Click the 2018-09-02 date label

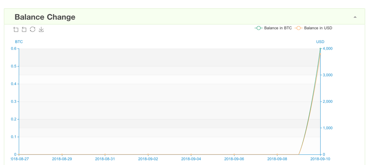point(148,159)
